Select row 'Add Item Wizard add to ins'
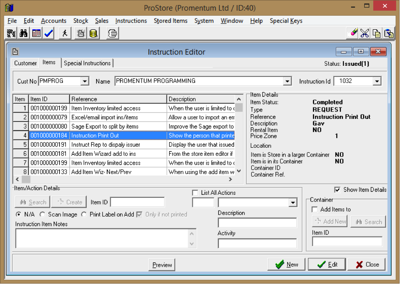Image resolution: width=400 pixels, height=284 pixels. (124, 154)
